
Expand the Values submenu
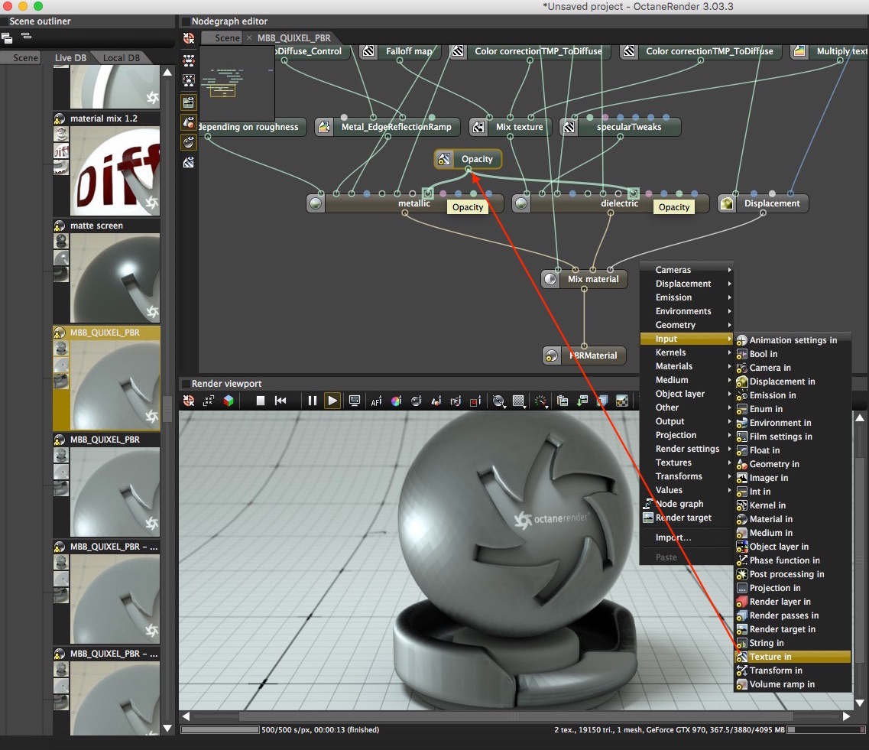[x=686, y=490]
